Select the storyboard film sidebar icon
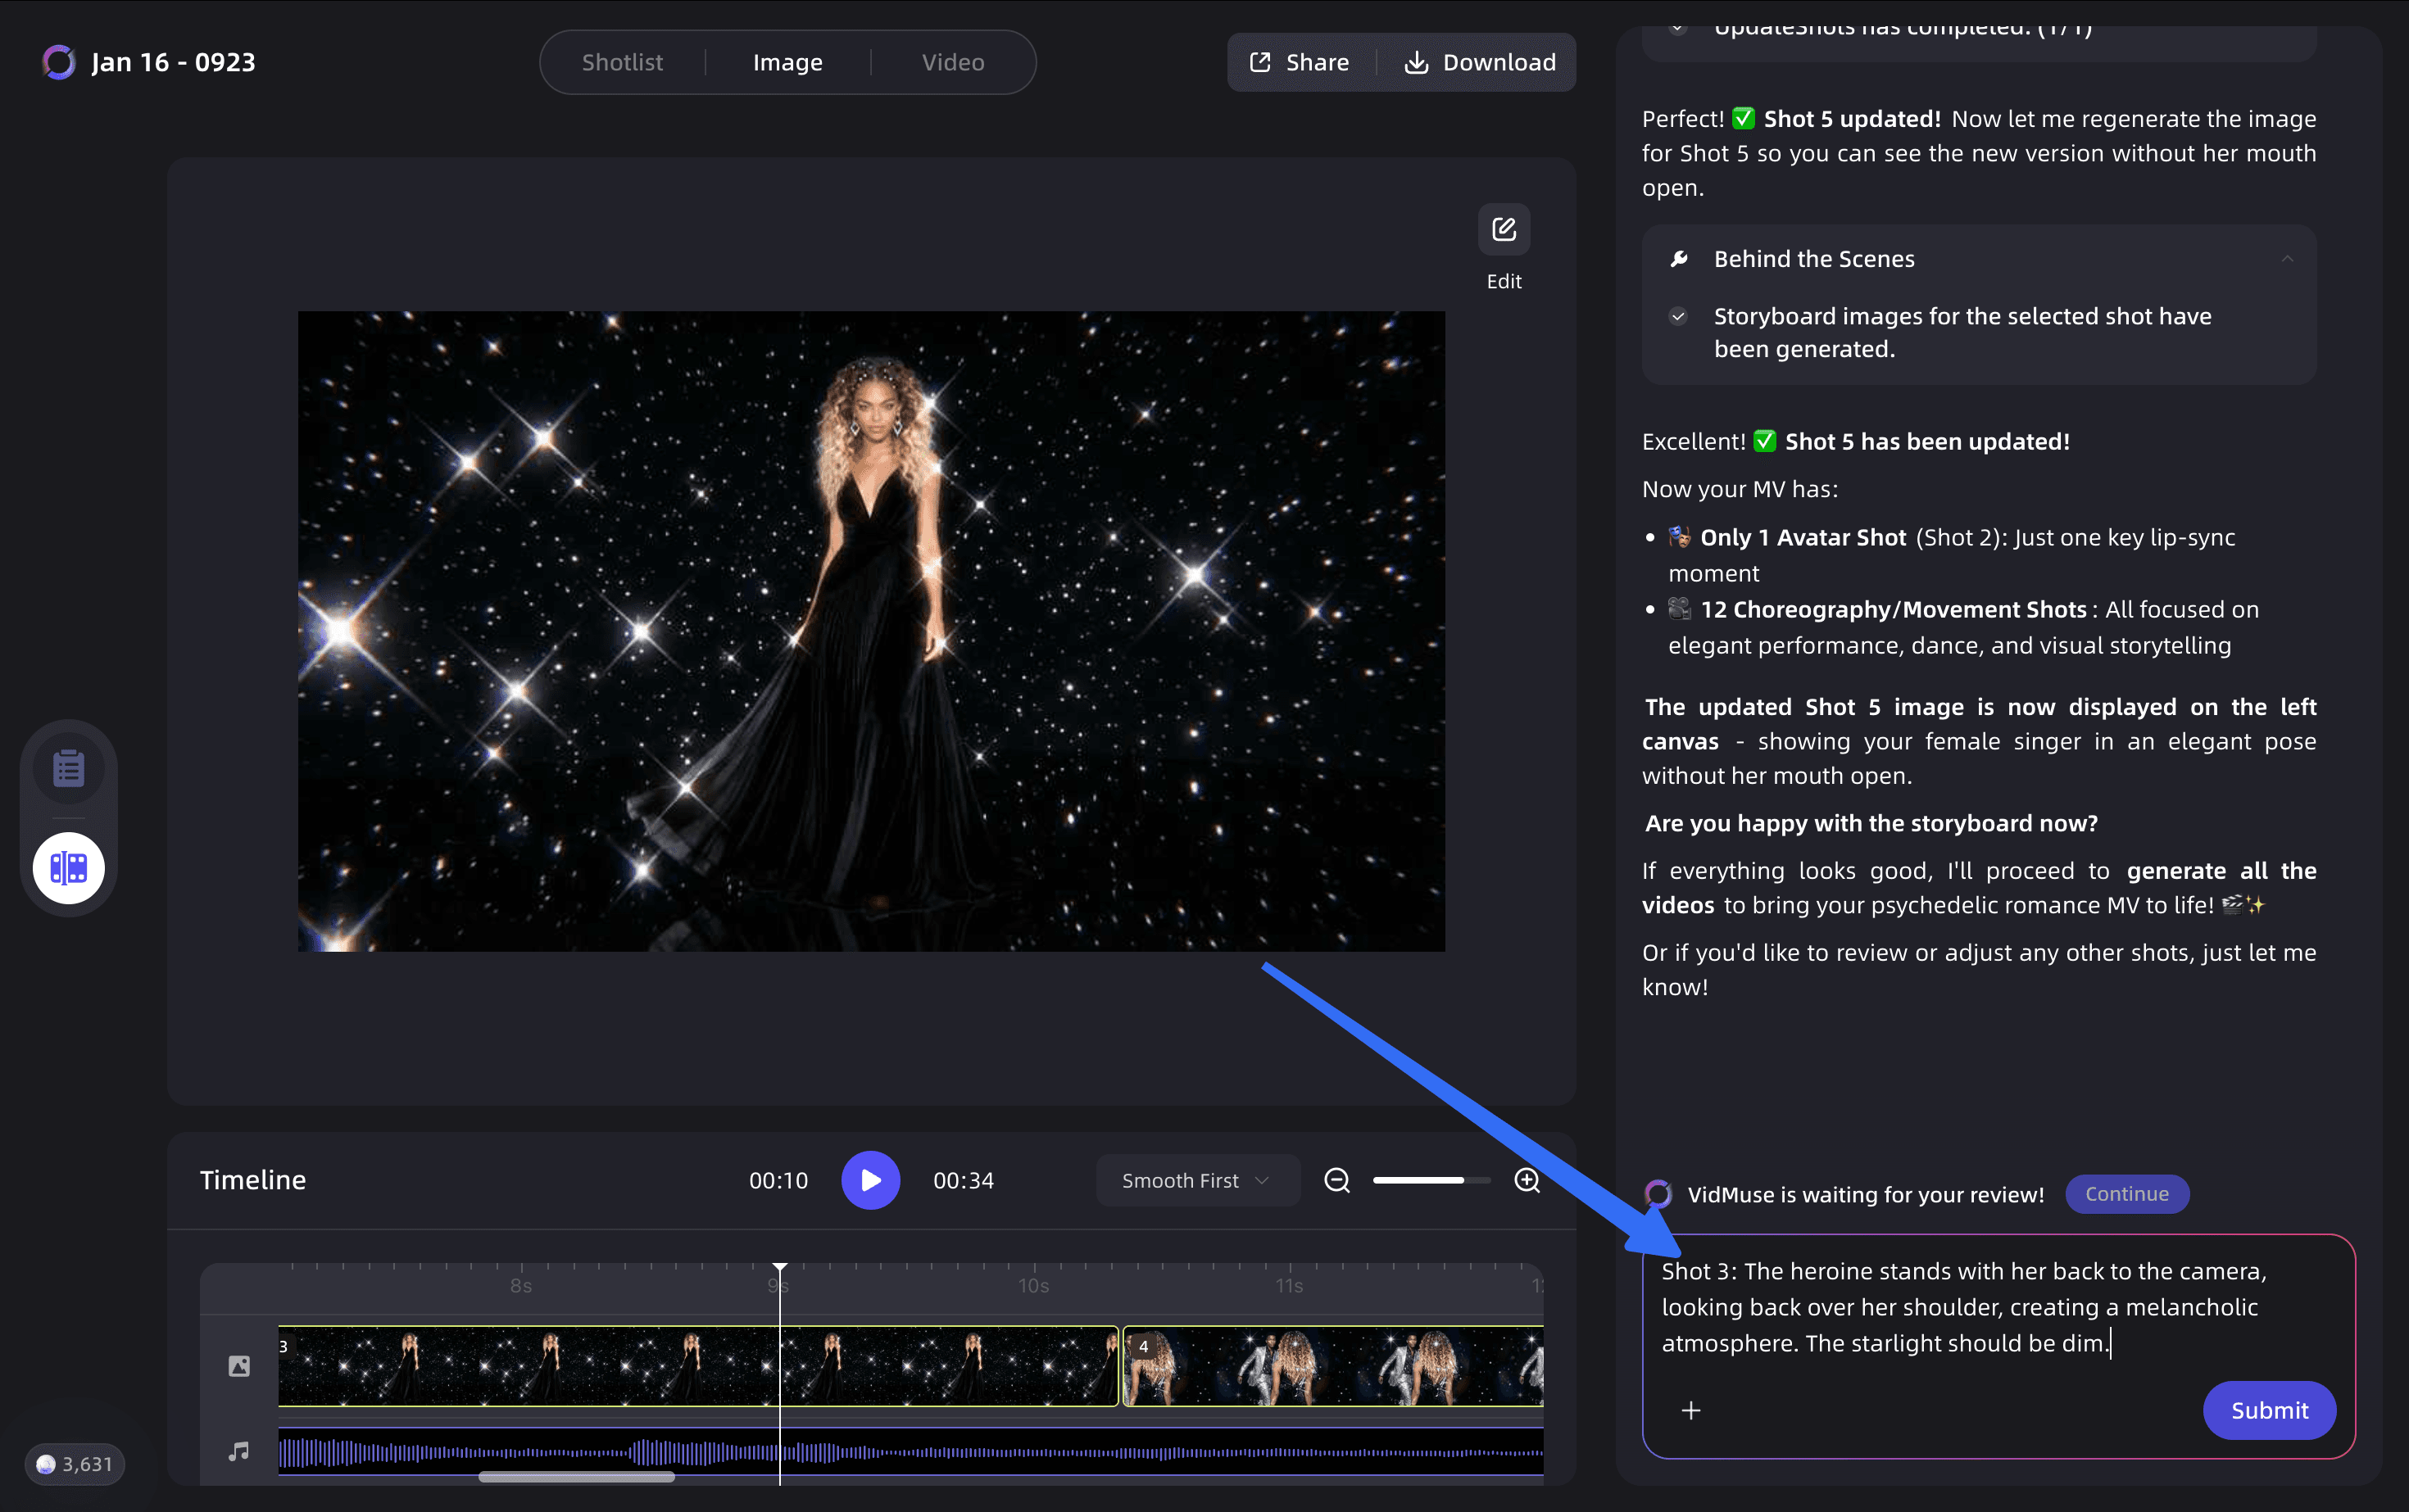 [x=68, y=867]
